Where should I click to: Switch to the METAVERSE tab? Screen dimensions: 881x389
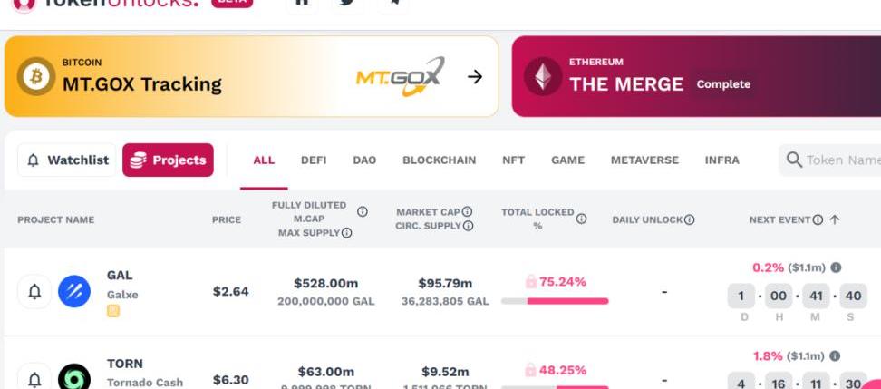[644, 160]
